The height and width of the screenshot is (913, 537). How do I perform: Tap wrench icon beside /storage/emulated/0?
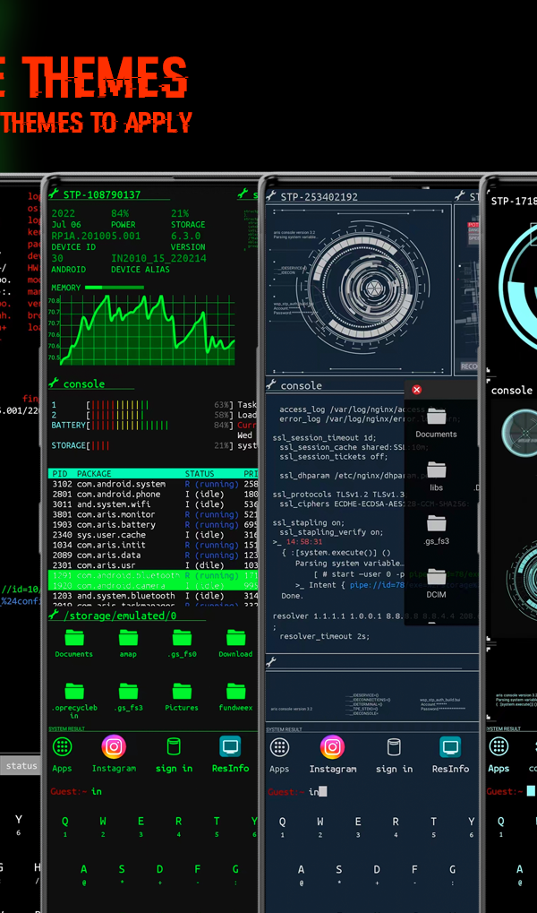54,615
